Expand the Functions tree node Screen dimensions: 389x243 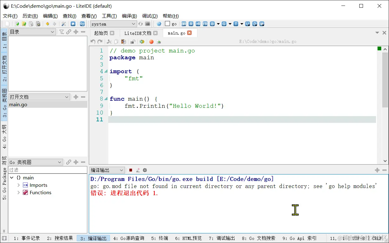pyautogui.click(x=19, y=192)
